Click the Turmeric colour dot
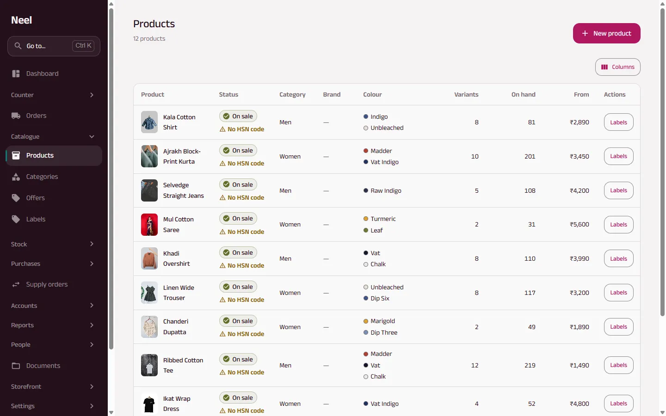 [366, 219]
